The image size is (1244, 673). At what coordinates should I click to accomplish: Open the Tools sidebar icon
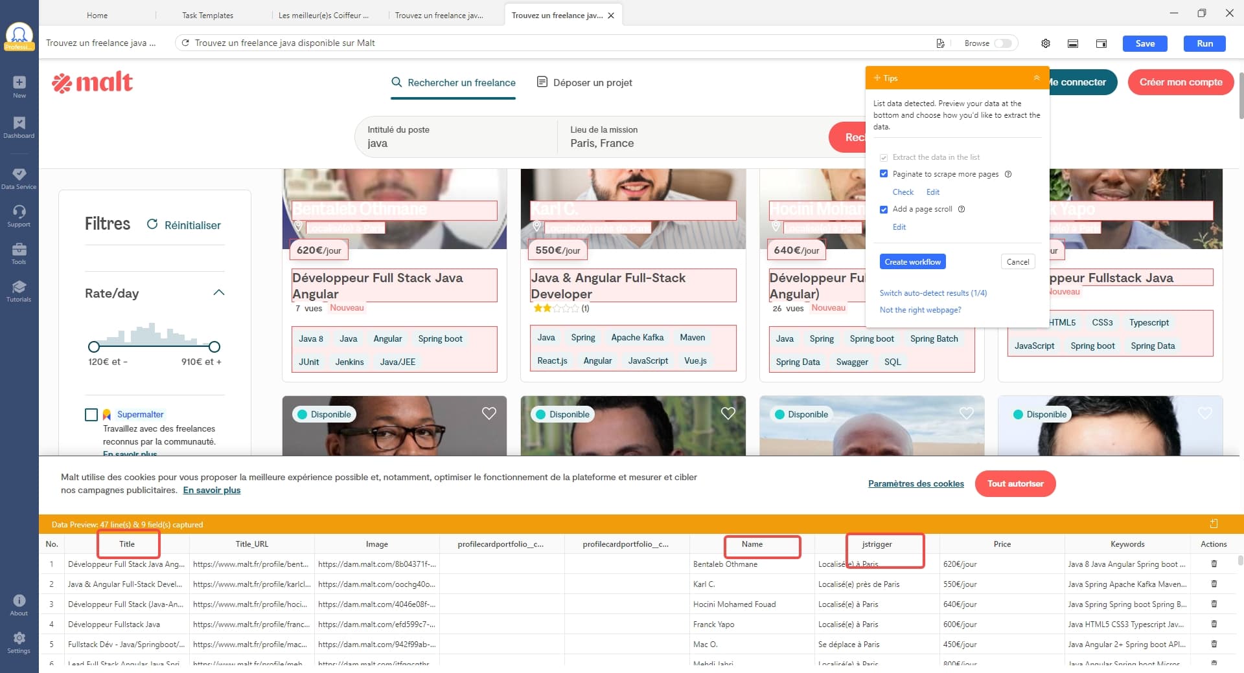click(19, 254)
